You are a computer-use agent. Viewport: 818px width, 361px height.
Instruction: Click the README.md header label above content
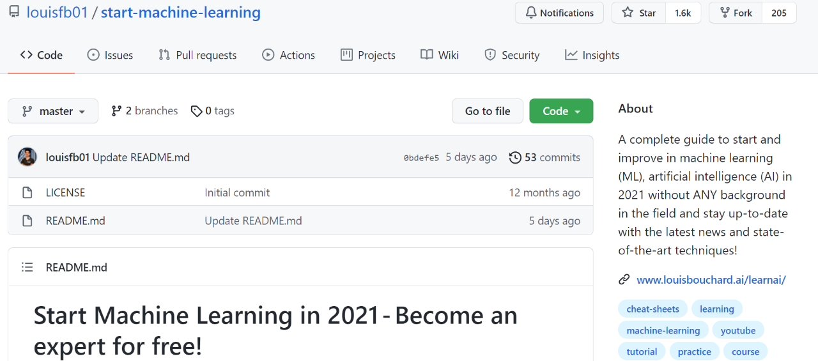coord(77,267)
